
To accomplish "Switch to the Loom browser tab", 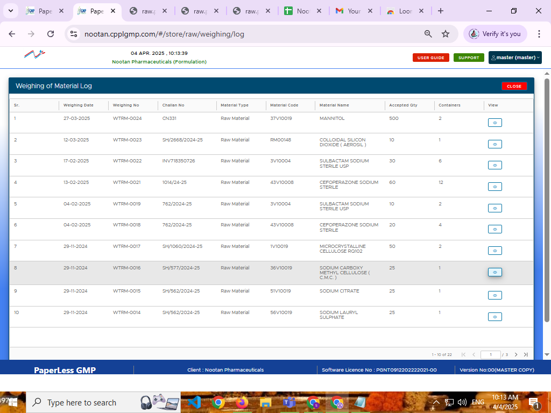I will click(x=400, y=11).
